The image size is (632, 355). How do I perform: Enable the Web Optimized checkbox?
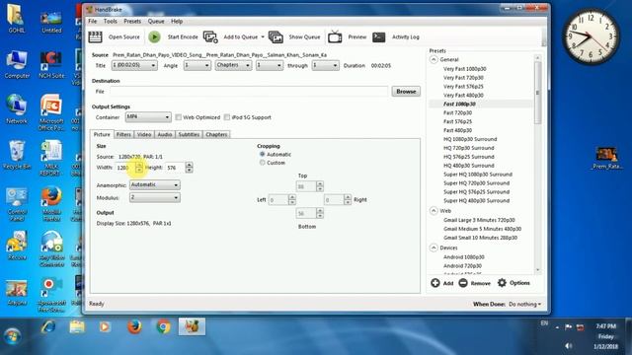(x=178, y=117)
